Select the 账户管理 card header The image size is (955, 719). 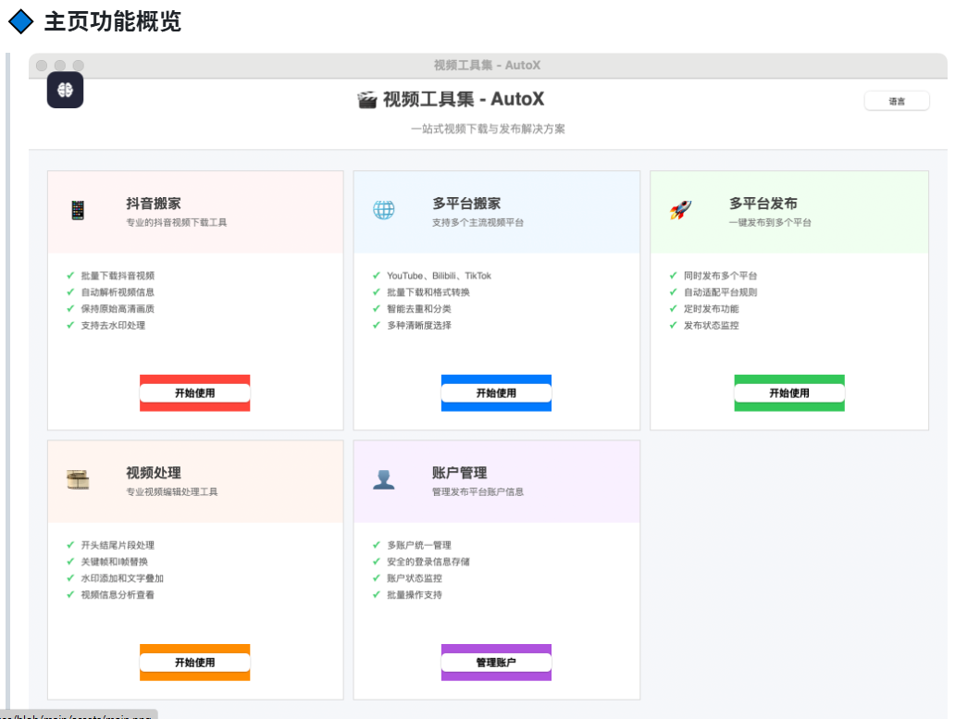point(496,481)
